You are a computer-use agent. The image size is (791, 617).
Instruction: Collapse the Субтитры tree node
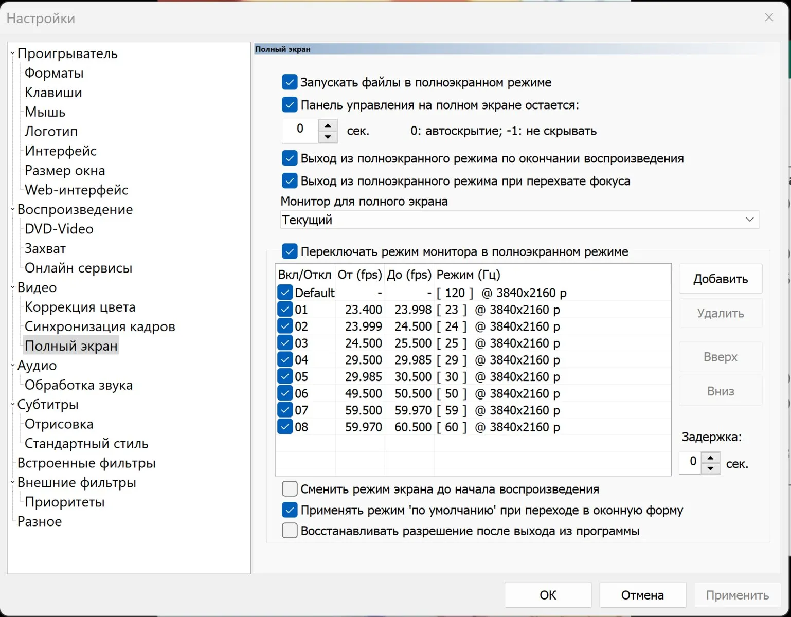pyautogui.click(x=12, y=405)
